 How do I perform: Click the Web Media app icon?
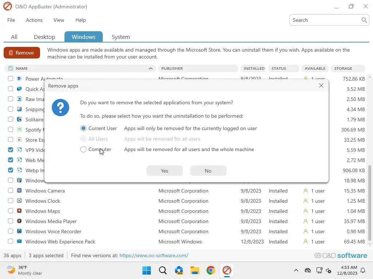pyautogui.click(x=19, y=160)
